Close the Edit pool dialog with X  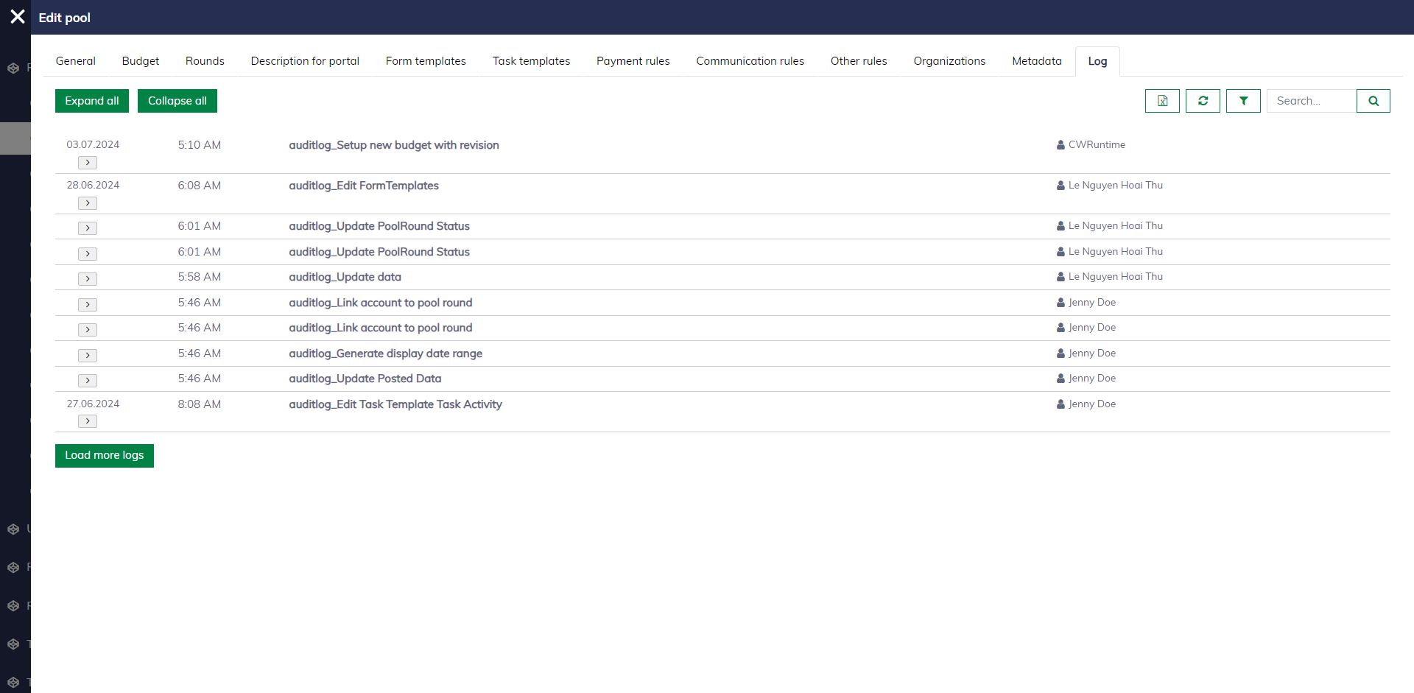[x=18, y=17]
